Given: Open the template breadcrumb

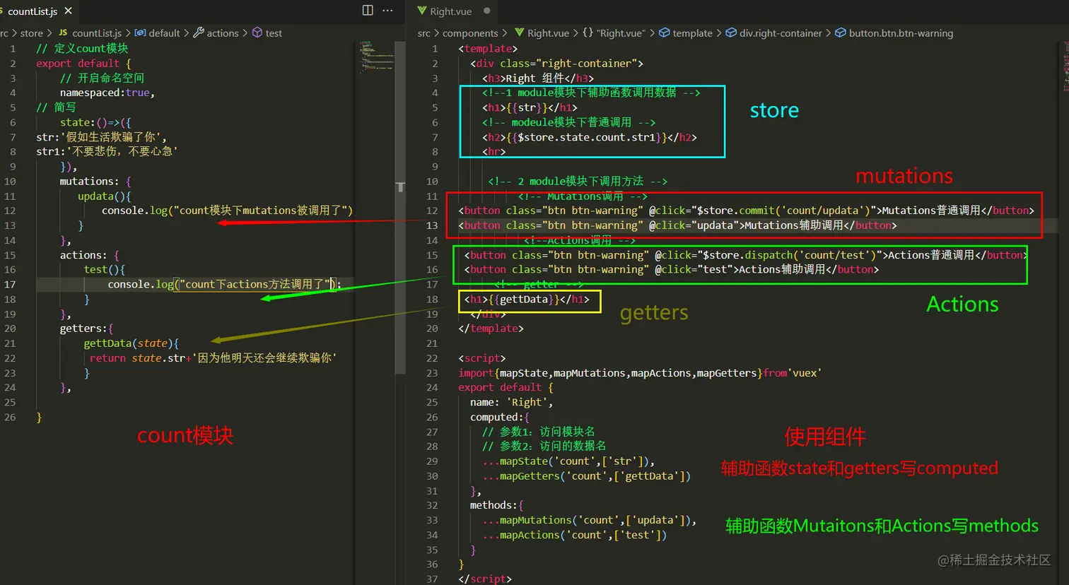Looking at the screenshot, I should 692,33.
